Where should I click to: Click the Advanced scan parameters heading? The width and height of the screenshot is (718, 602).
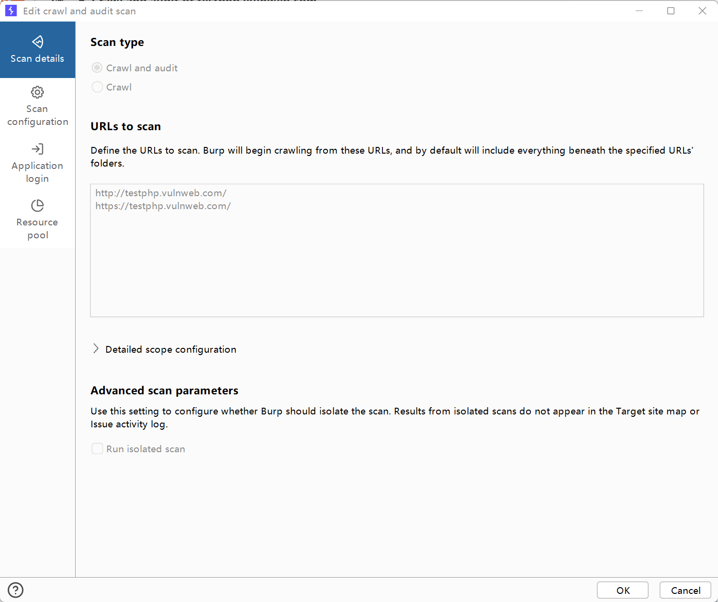[164, 390]
